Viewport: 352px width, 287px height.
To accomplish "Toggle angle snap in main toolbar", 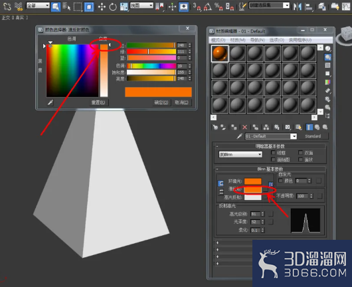I will (207, 7).
